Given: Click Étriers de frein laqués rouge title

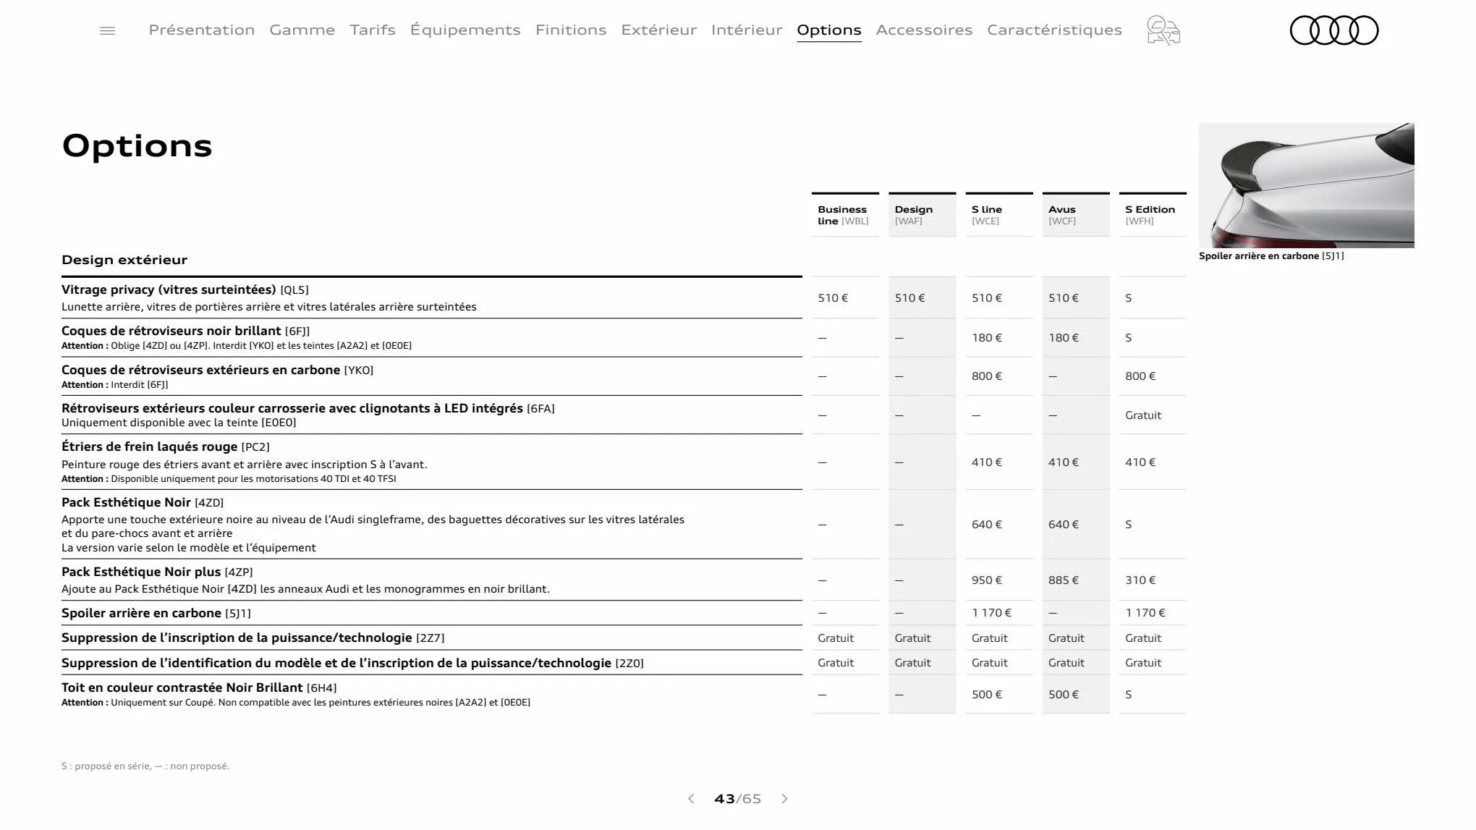Looking at the screenshot, I should tap(166, 446).
